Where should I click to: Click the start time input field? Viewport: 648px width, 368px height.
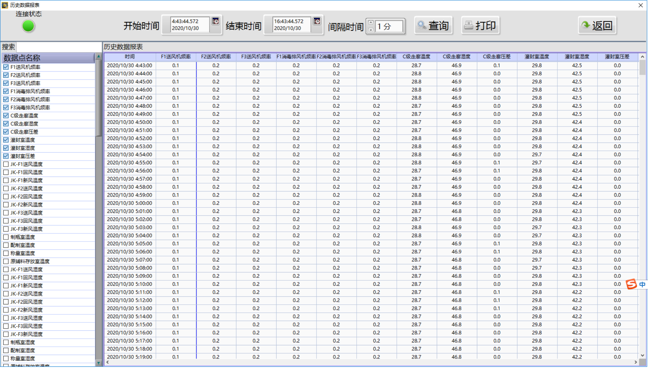(x=190, y=25)
